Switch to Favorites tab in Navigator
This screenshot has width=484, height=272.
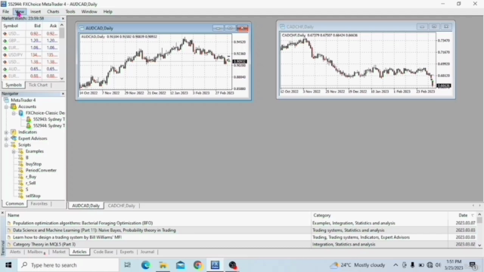tap(39, 204)
